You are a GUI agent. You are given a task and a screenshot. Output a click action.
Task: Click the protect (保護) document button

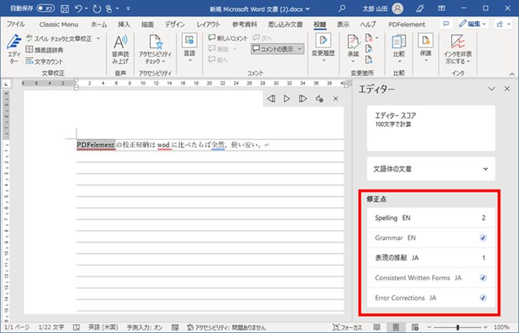click(x=426, y=48)
